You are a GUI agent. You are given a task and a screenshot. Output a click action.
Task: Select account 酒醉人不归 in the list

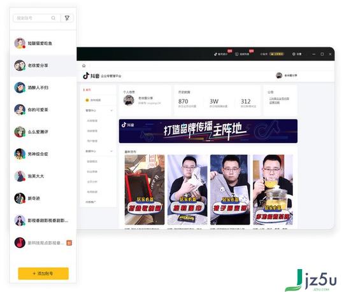(x=43, y=88)
